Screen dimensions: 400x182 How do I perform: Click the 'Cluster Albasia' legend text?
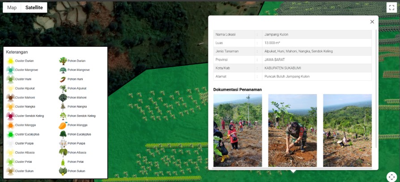pyautogui.click(x=25, y=153)
